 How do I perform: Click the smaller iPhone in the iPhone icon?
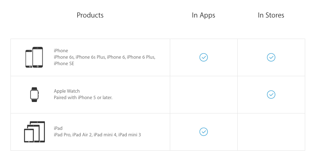tap(29, 59)
